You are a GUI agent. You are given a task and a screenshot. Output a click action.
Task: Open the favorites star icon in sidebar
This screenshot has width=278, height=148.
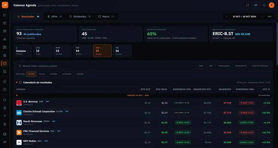tap(5, 82)
